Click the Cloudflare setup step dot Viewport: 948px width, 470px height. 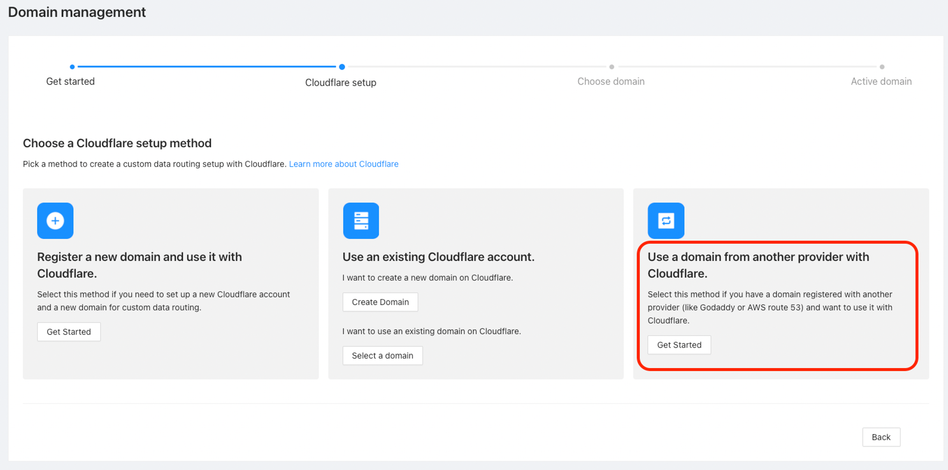(342, 67)
